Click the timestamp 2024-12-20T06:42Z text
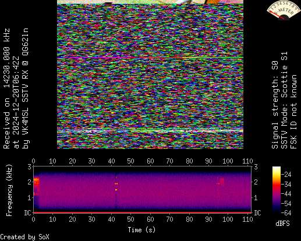This screenshot has height=241, width=301. [x=16, y=102]
